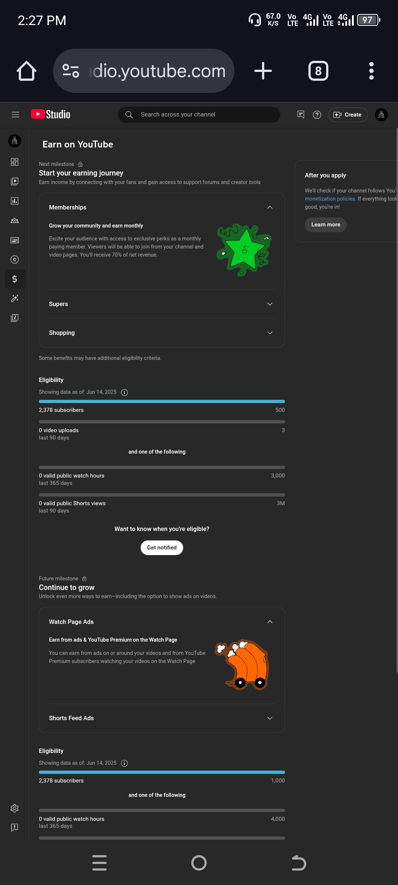Open Settings gear in sidebar

coord(15,808)
